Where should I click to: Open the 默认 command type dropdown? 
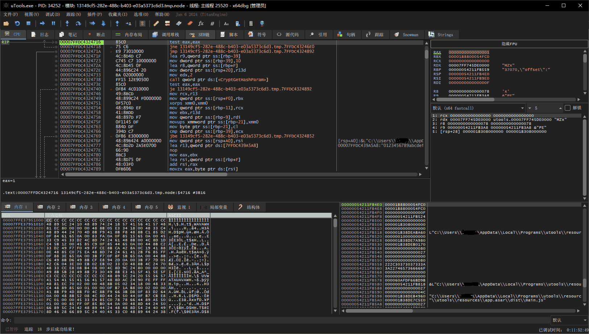[x=569, y=320]
